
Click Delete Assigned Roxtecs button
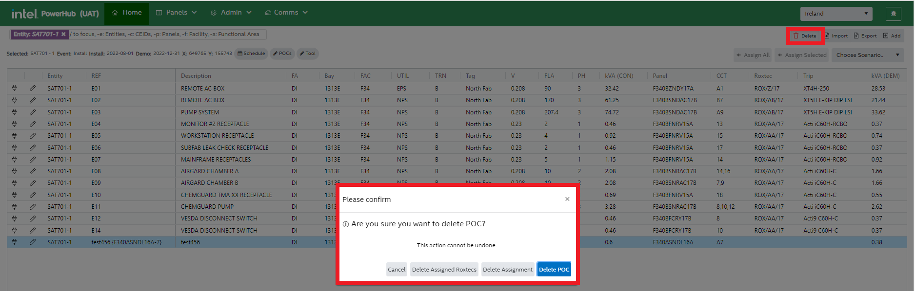pyautogui.click(x=444, y=270)
